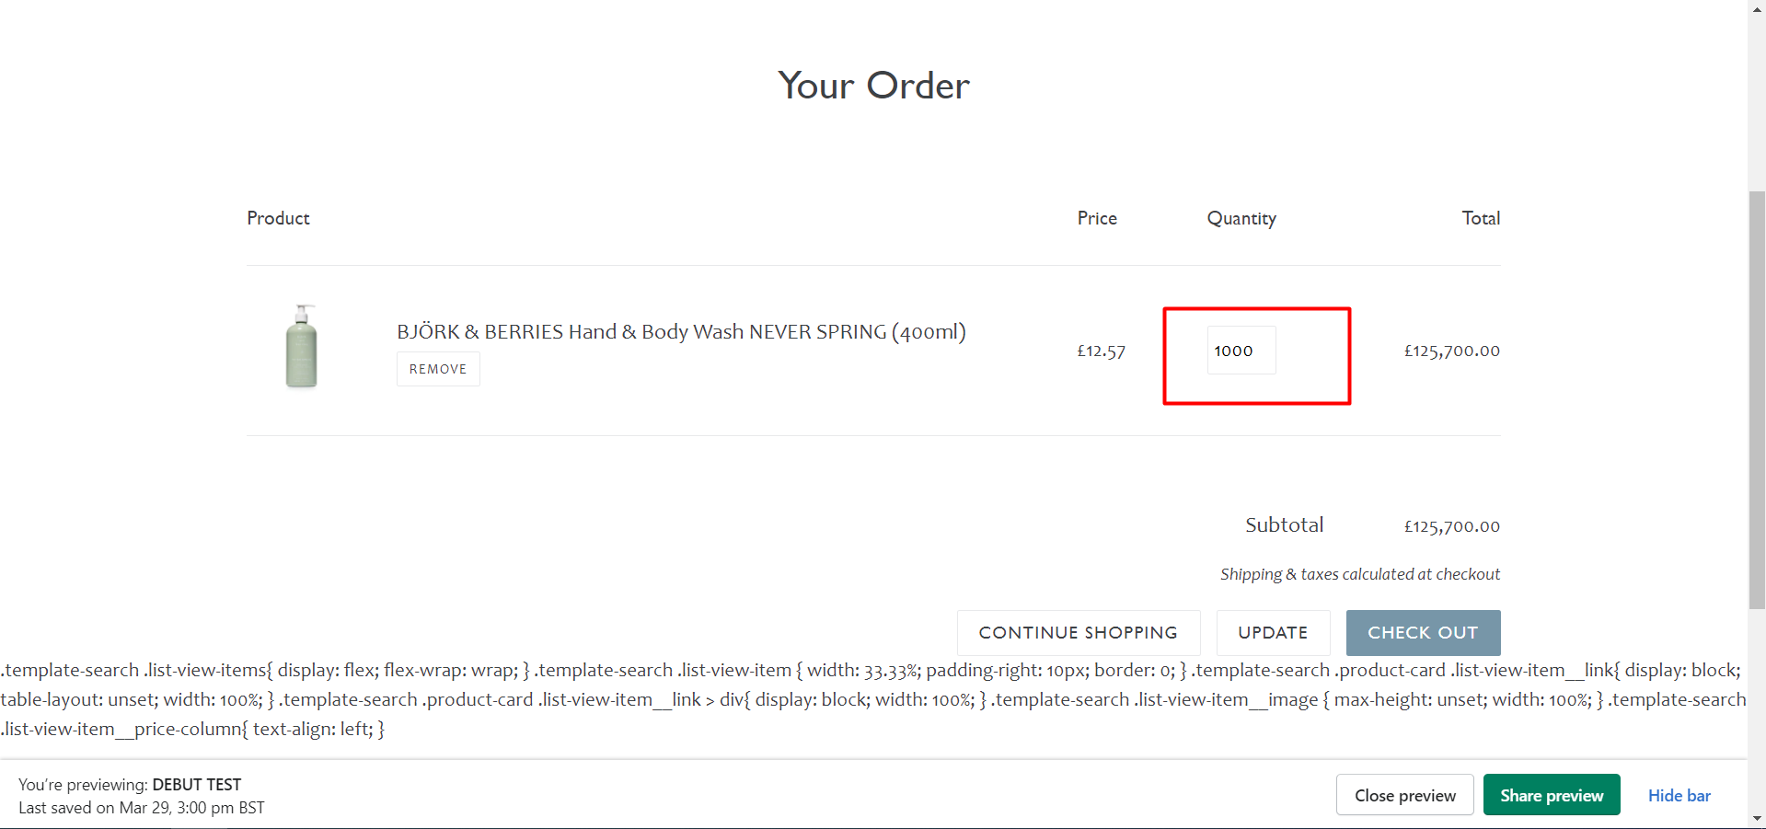The height and width of the screenshot is (829, 1766).
Task: Click Update to refresh the cart
Action: click(x=1273, y=633)
